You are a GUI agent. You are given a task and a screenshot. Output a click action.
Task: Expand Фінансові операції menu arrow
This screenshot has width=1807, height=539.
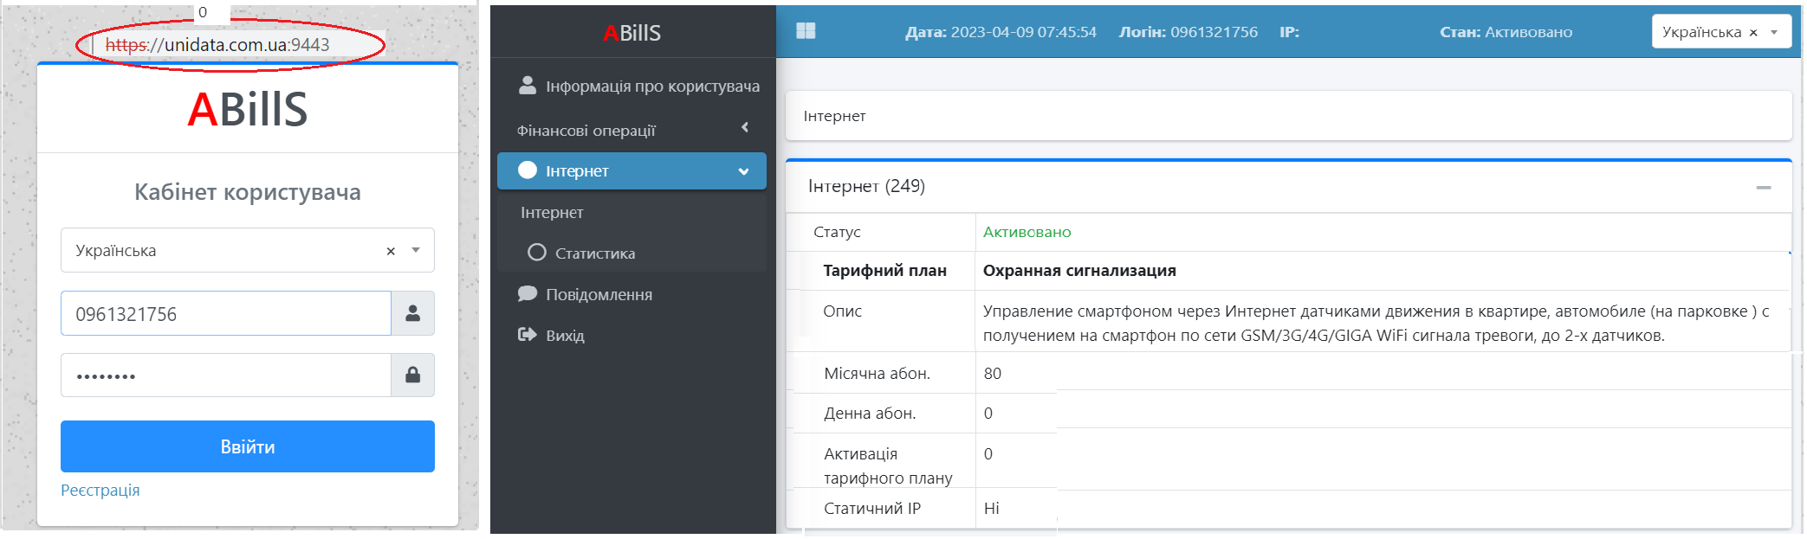pyautogui.click(x=745, y=127)
